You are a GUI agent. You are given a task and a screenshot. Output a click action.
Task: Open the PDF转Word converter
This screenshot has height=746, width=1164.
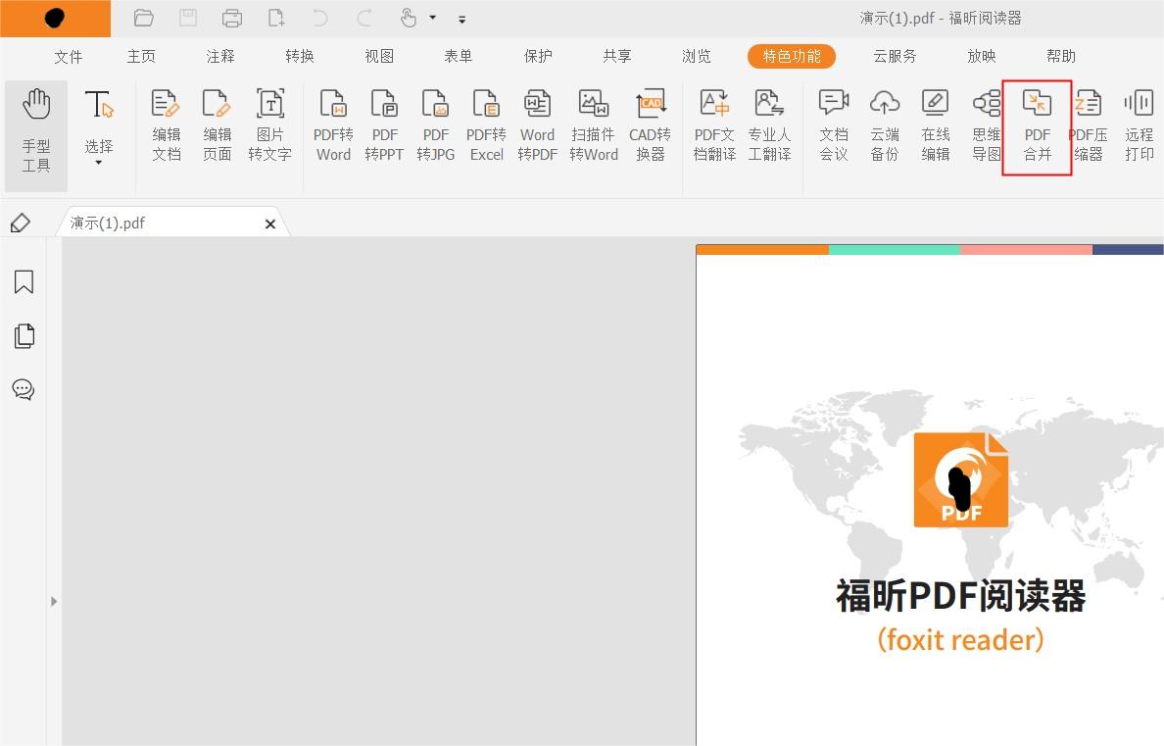pyautogui.click(x=333, y=125)
